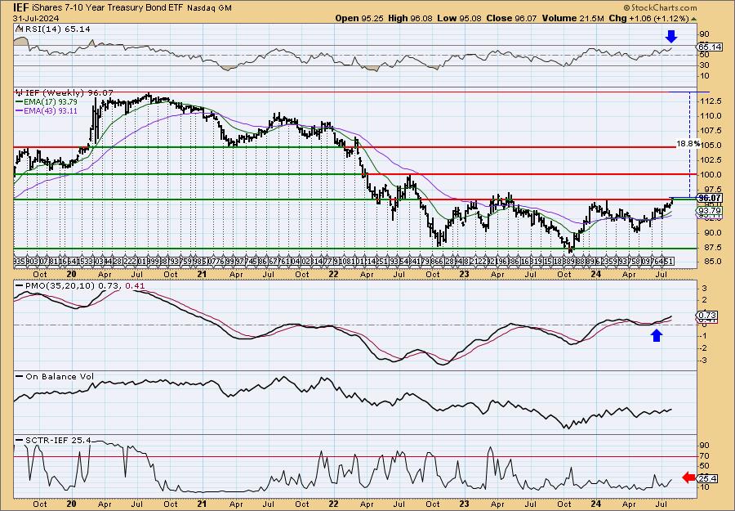The image size is (735, 511).
Task: Click the 87.5 price axis label
Action: pos(712,247)
